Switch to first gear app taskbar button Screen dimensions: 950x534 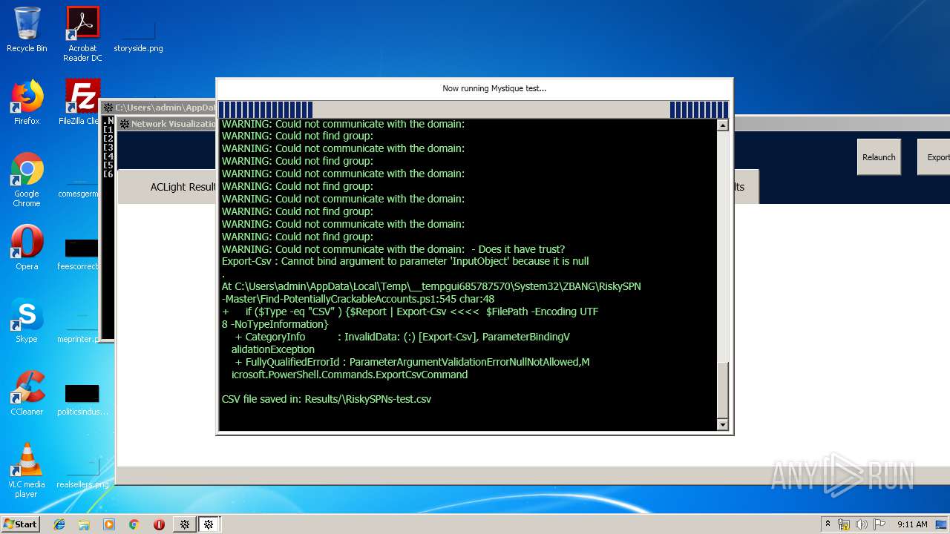[185, 524]
